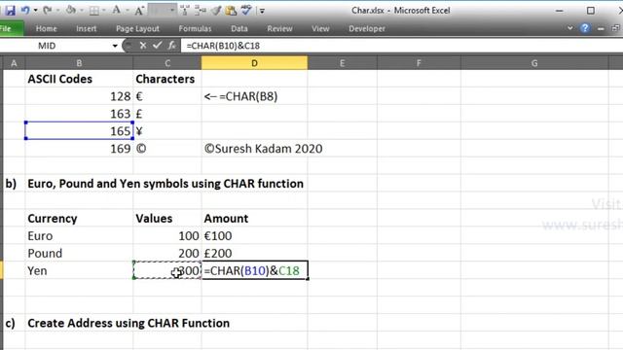Click the Borders grid icon
The image size is (623, 350).
click(94, 11)
